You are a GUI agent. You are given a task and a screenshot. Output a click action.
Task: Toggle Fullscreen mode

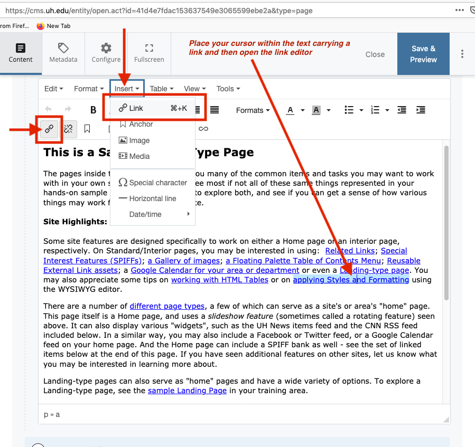pos(149,53)
